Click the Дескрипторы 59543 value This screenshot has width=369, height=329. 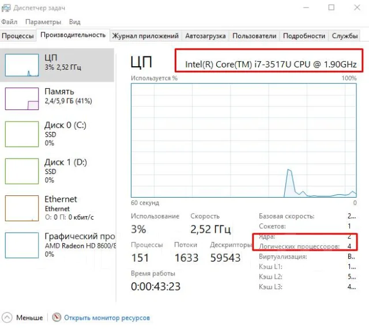[225, 258]
